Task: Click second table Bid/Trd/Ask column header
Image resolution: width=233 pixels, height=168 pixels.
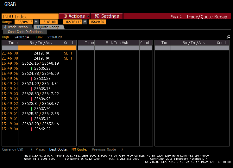Action: tap(117, 43)
